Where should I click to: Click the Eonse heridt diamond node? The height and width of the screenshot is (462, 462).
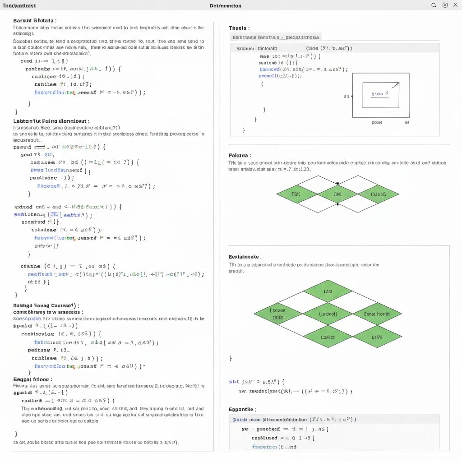coord(378,314)
